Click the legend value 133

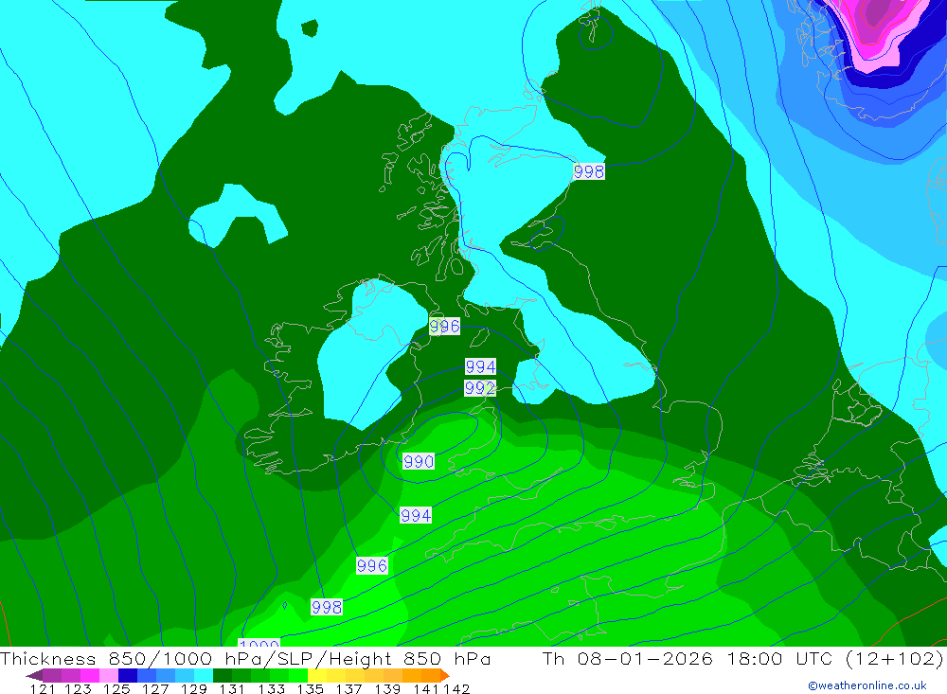point(271,688)
